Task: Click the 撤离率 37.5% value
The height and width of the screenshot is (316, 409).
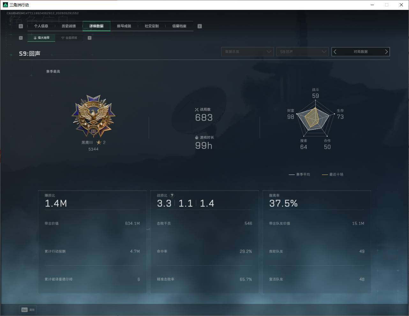Action: point(283,204)
